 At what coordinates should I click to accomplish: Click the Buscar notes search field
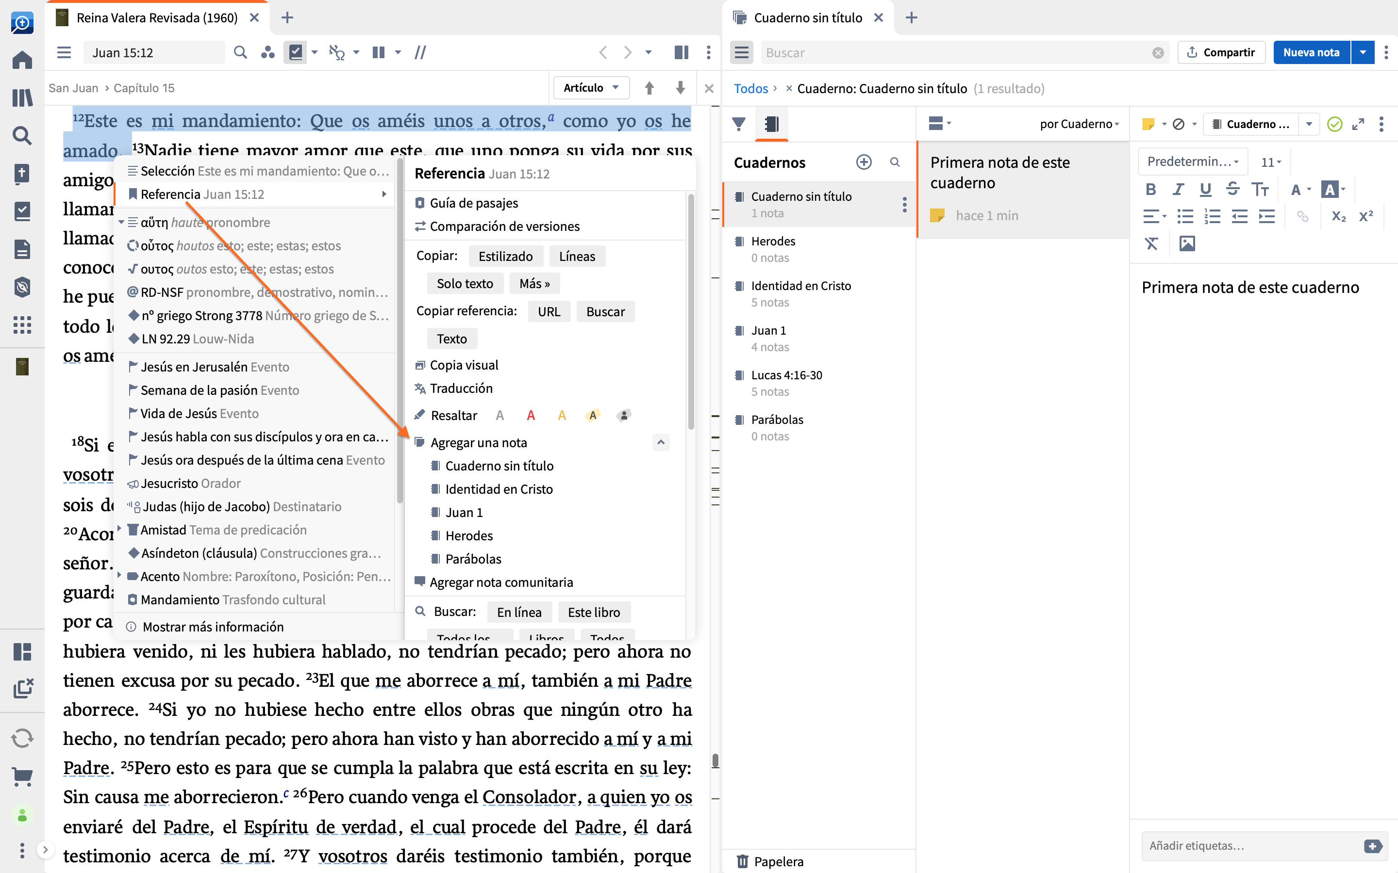[965, 52]
